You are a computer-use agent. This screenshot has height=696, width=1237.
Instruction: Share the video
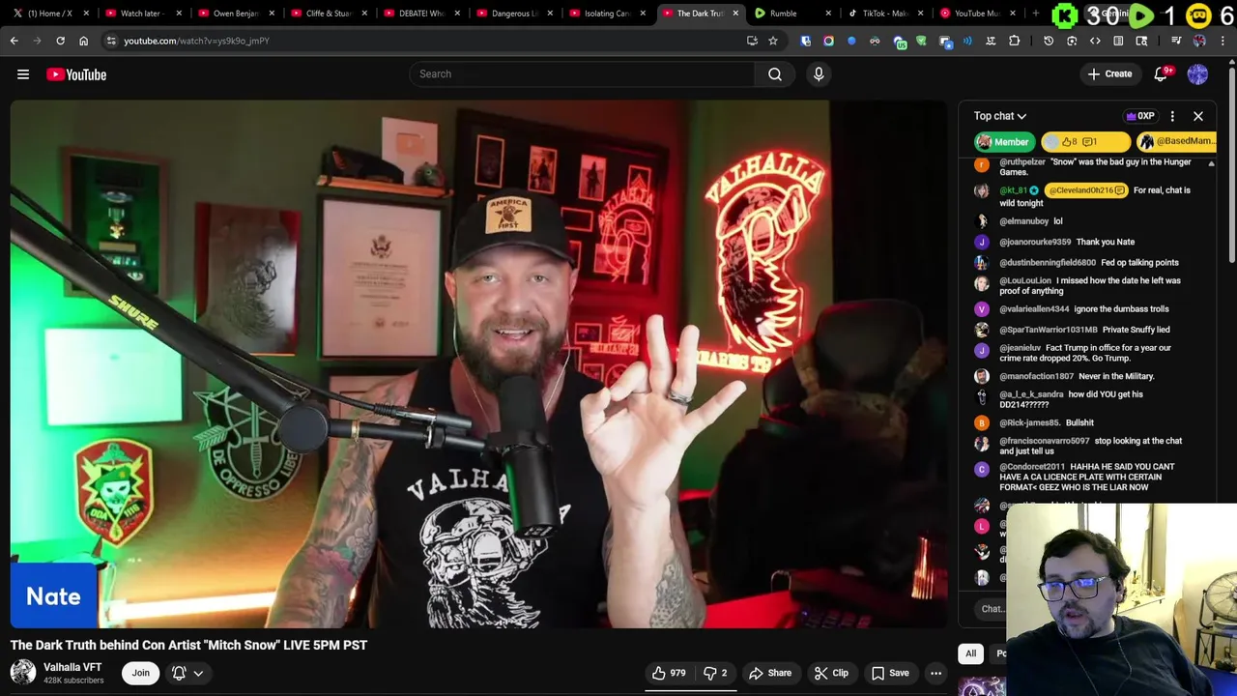(770, 673)
